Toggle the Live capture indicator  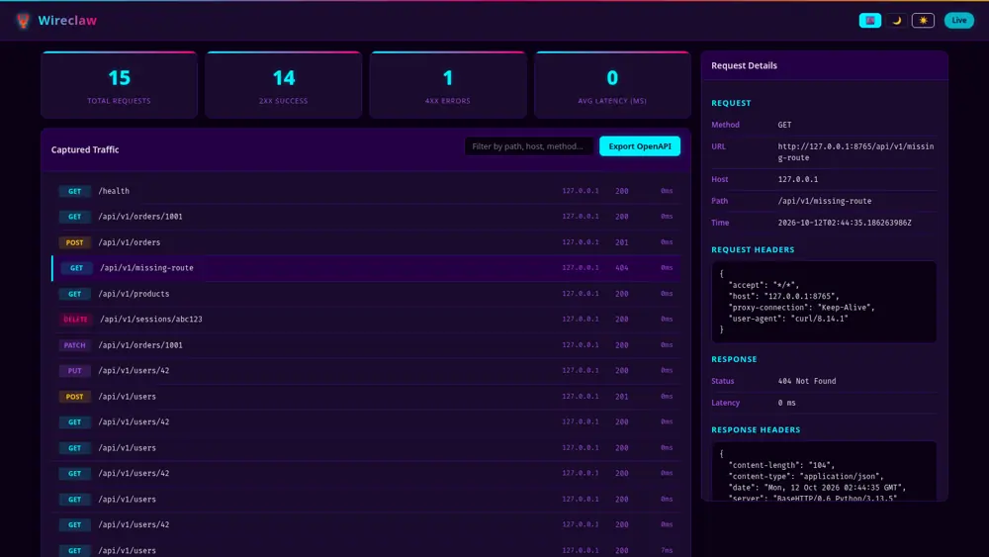coord(958,20)
